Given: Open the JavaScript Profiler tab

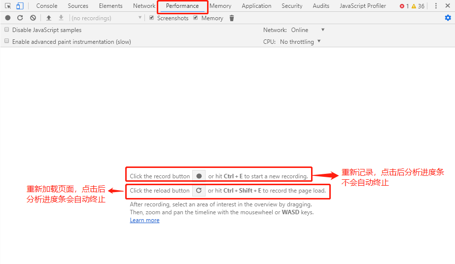Looking at the screenshot, I should pyautogui.click(x=363, y=6).
